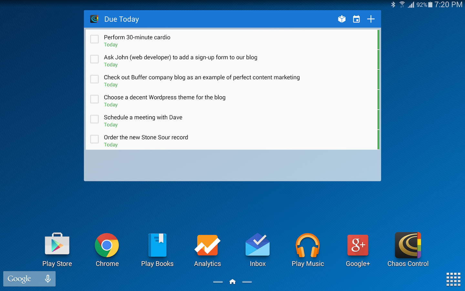465x291 pixels.
Task: Tap the 7:20 PM clock
Action: 448,5
